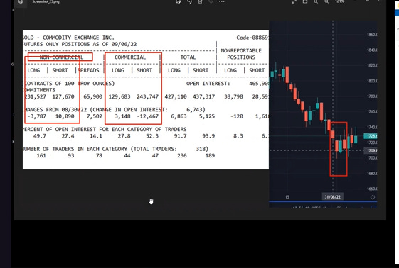Screen dimensions: 399x268
Task: Click the 65,900 spreads value
Action: 93,96
